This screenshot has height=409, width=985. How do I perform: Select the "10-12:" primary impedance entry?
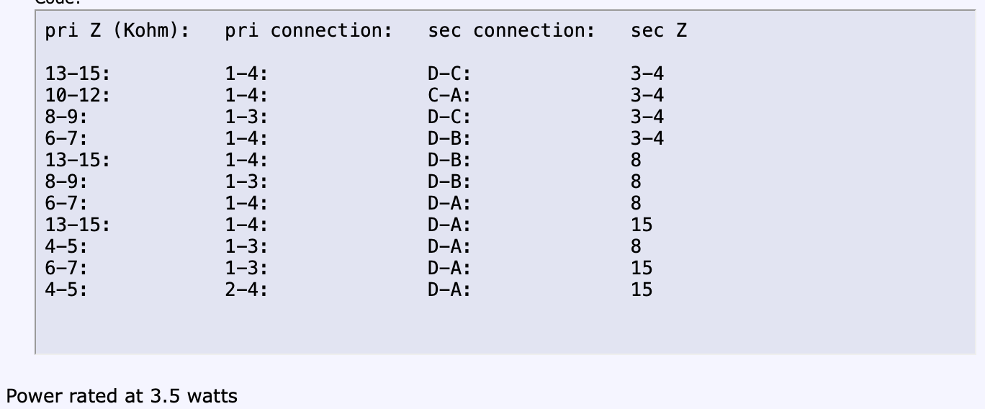78,95
